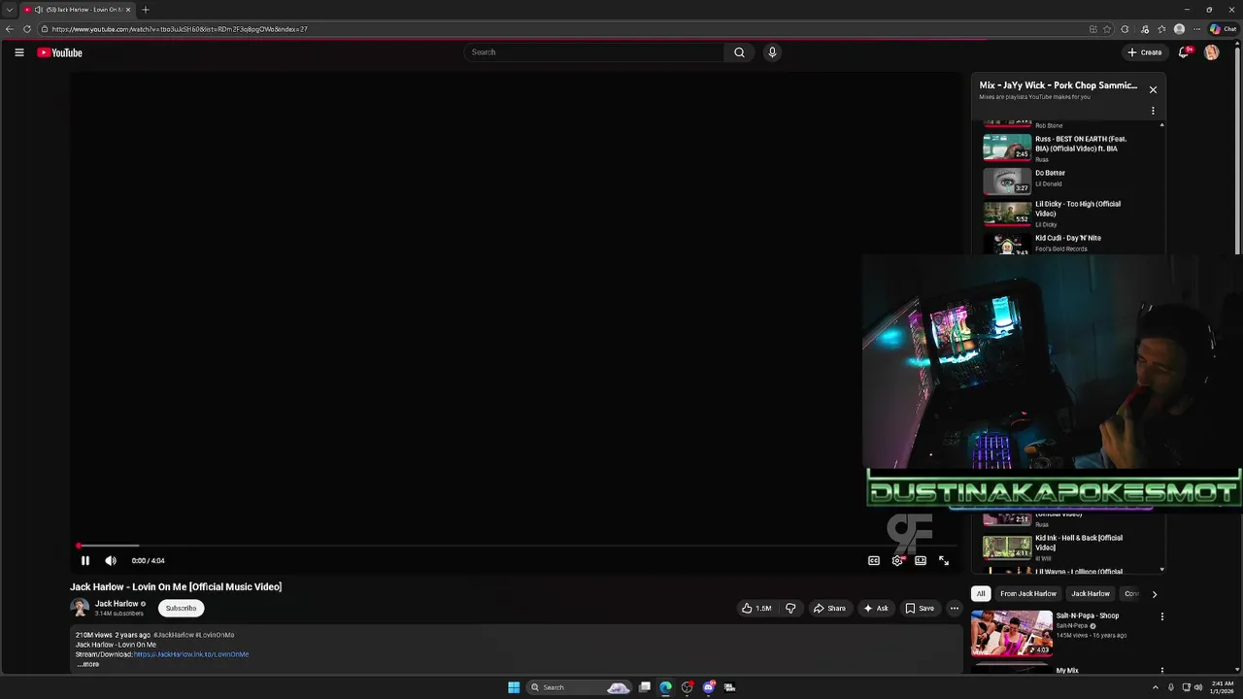Subscribe to Jack Harlow channel

[x=181, y=609]
